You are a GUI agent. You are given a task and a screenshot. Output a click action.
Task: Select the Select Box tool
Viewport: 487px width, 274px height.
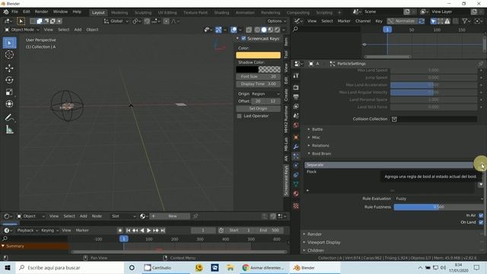(x=9, y=43)
